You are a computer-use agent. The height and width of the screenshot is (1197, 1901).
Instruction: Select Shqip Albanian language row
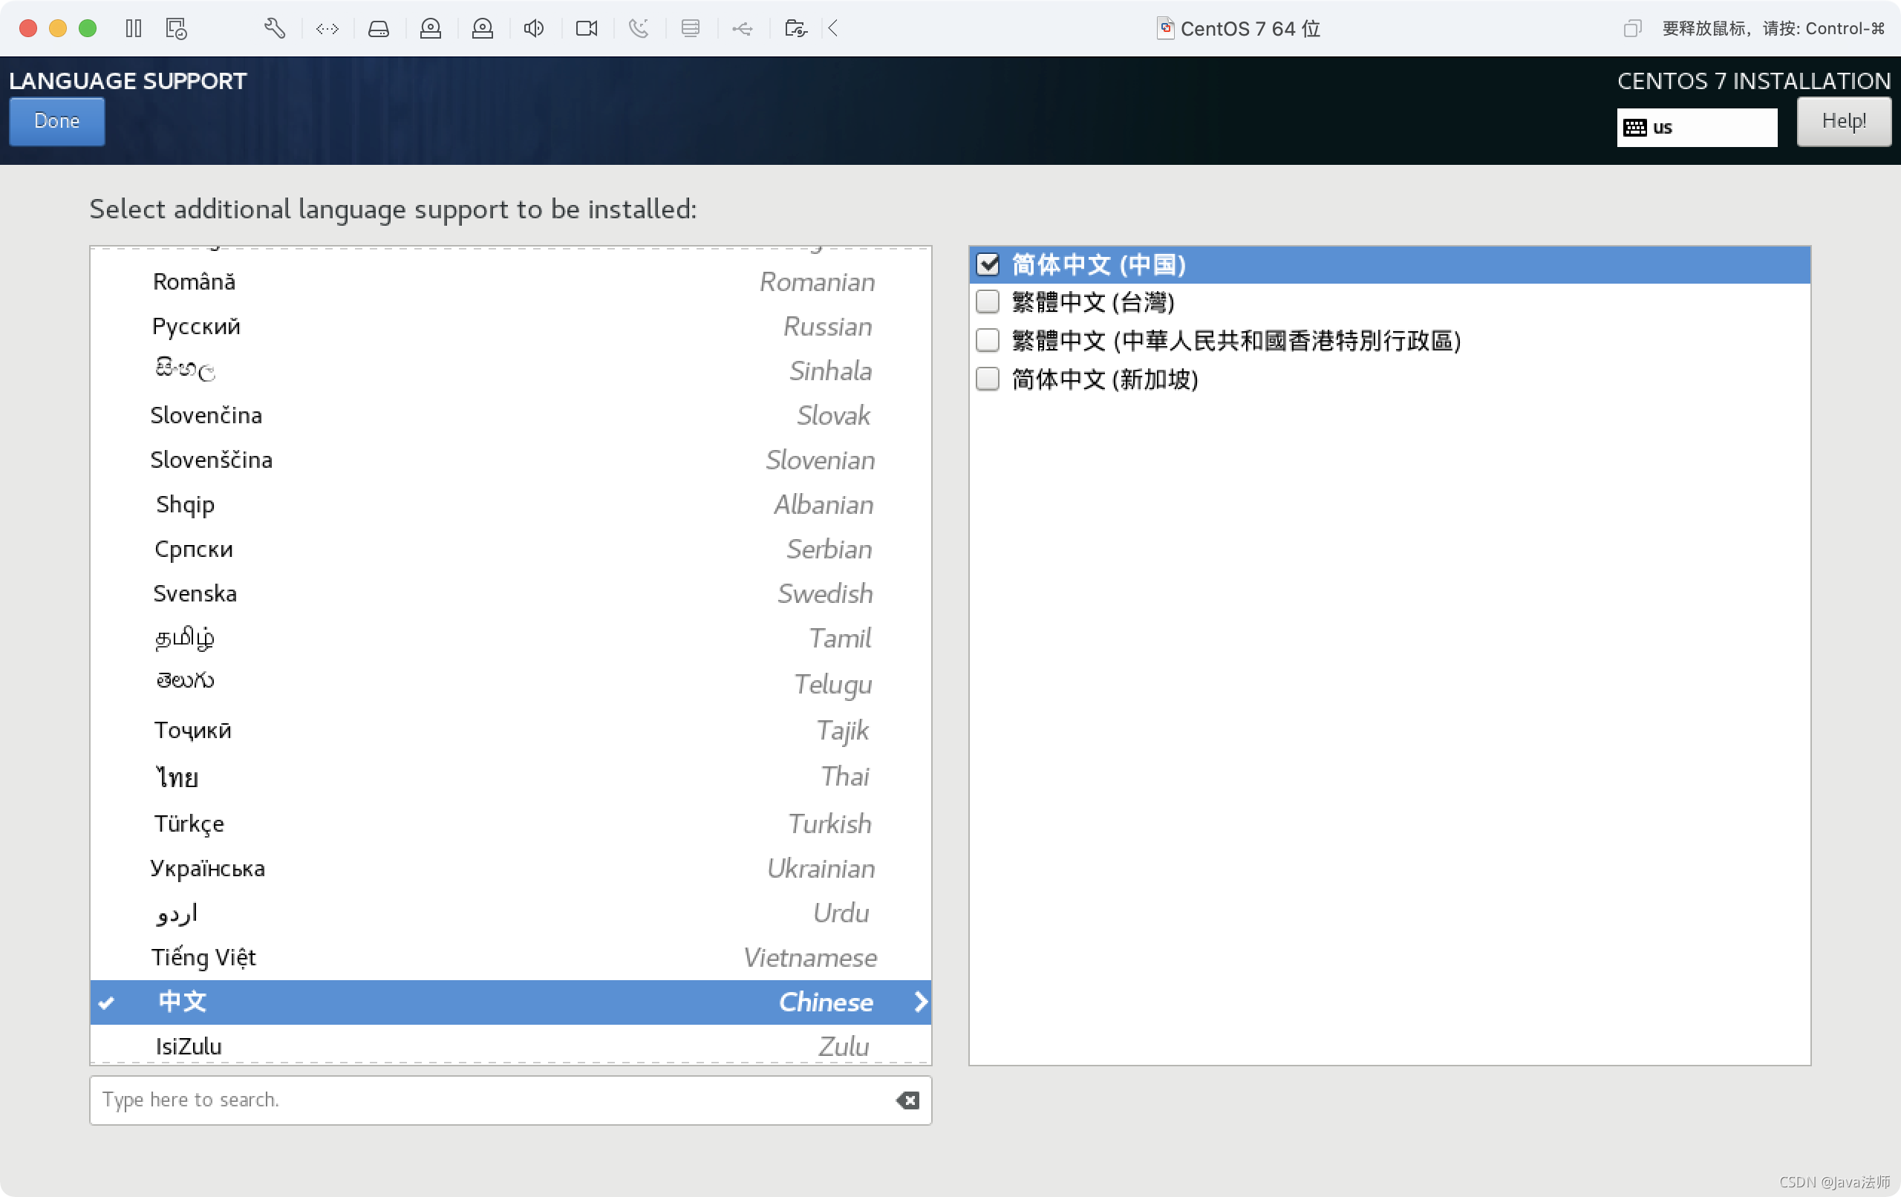click(x=511, y=503)
